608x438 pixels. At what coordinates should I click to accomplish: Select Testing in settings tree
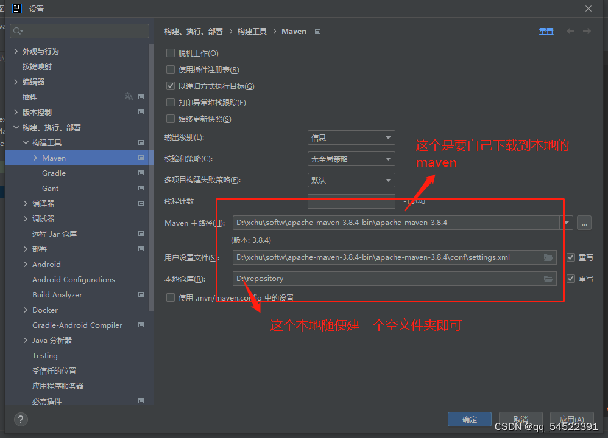pos(45,355)
